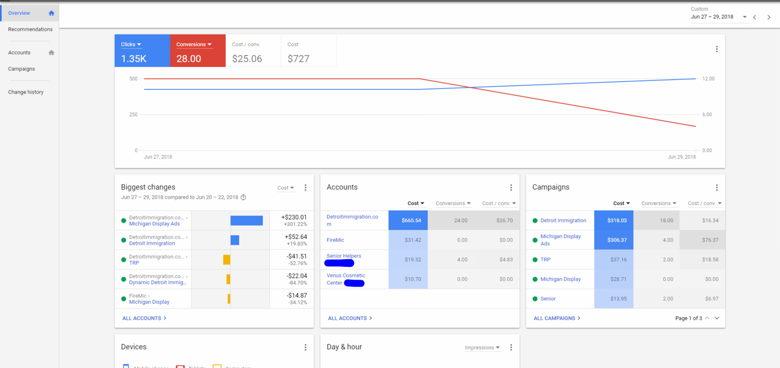Screen dimensions: 780x368
Task: Open Day & hour card options menu
Action: pyautogui.click(x=511, y=348)
